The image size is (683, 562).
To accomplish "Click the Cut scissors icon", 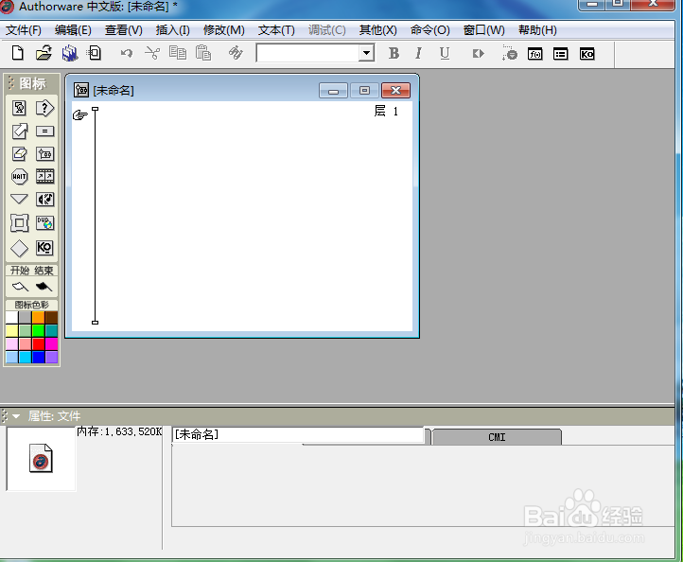I will tap(152, 53).
